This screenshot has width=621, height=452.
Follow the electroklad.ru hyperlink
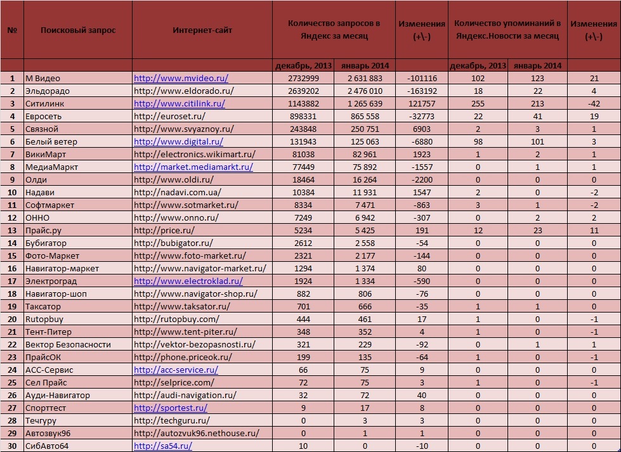point(188,281)
